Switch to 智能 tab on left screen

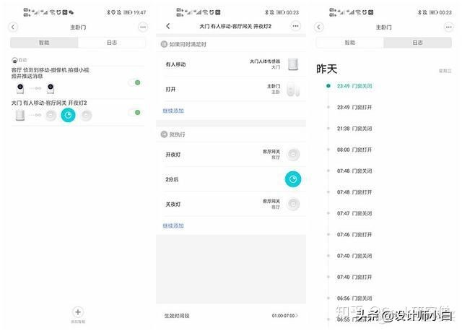point(44,43)
